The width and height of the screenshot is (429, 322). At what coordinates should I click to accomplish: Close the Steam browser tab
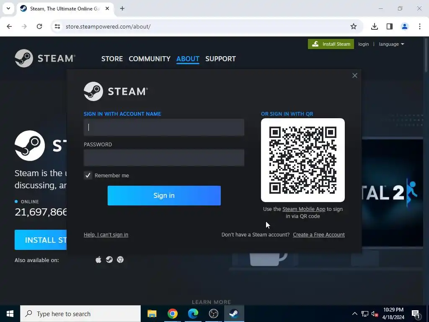click(107, 8)
